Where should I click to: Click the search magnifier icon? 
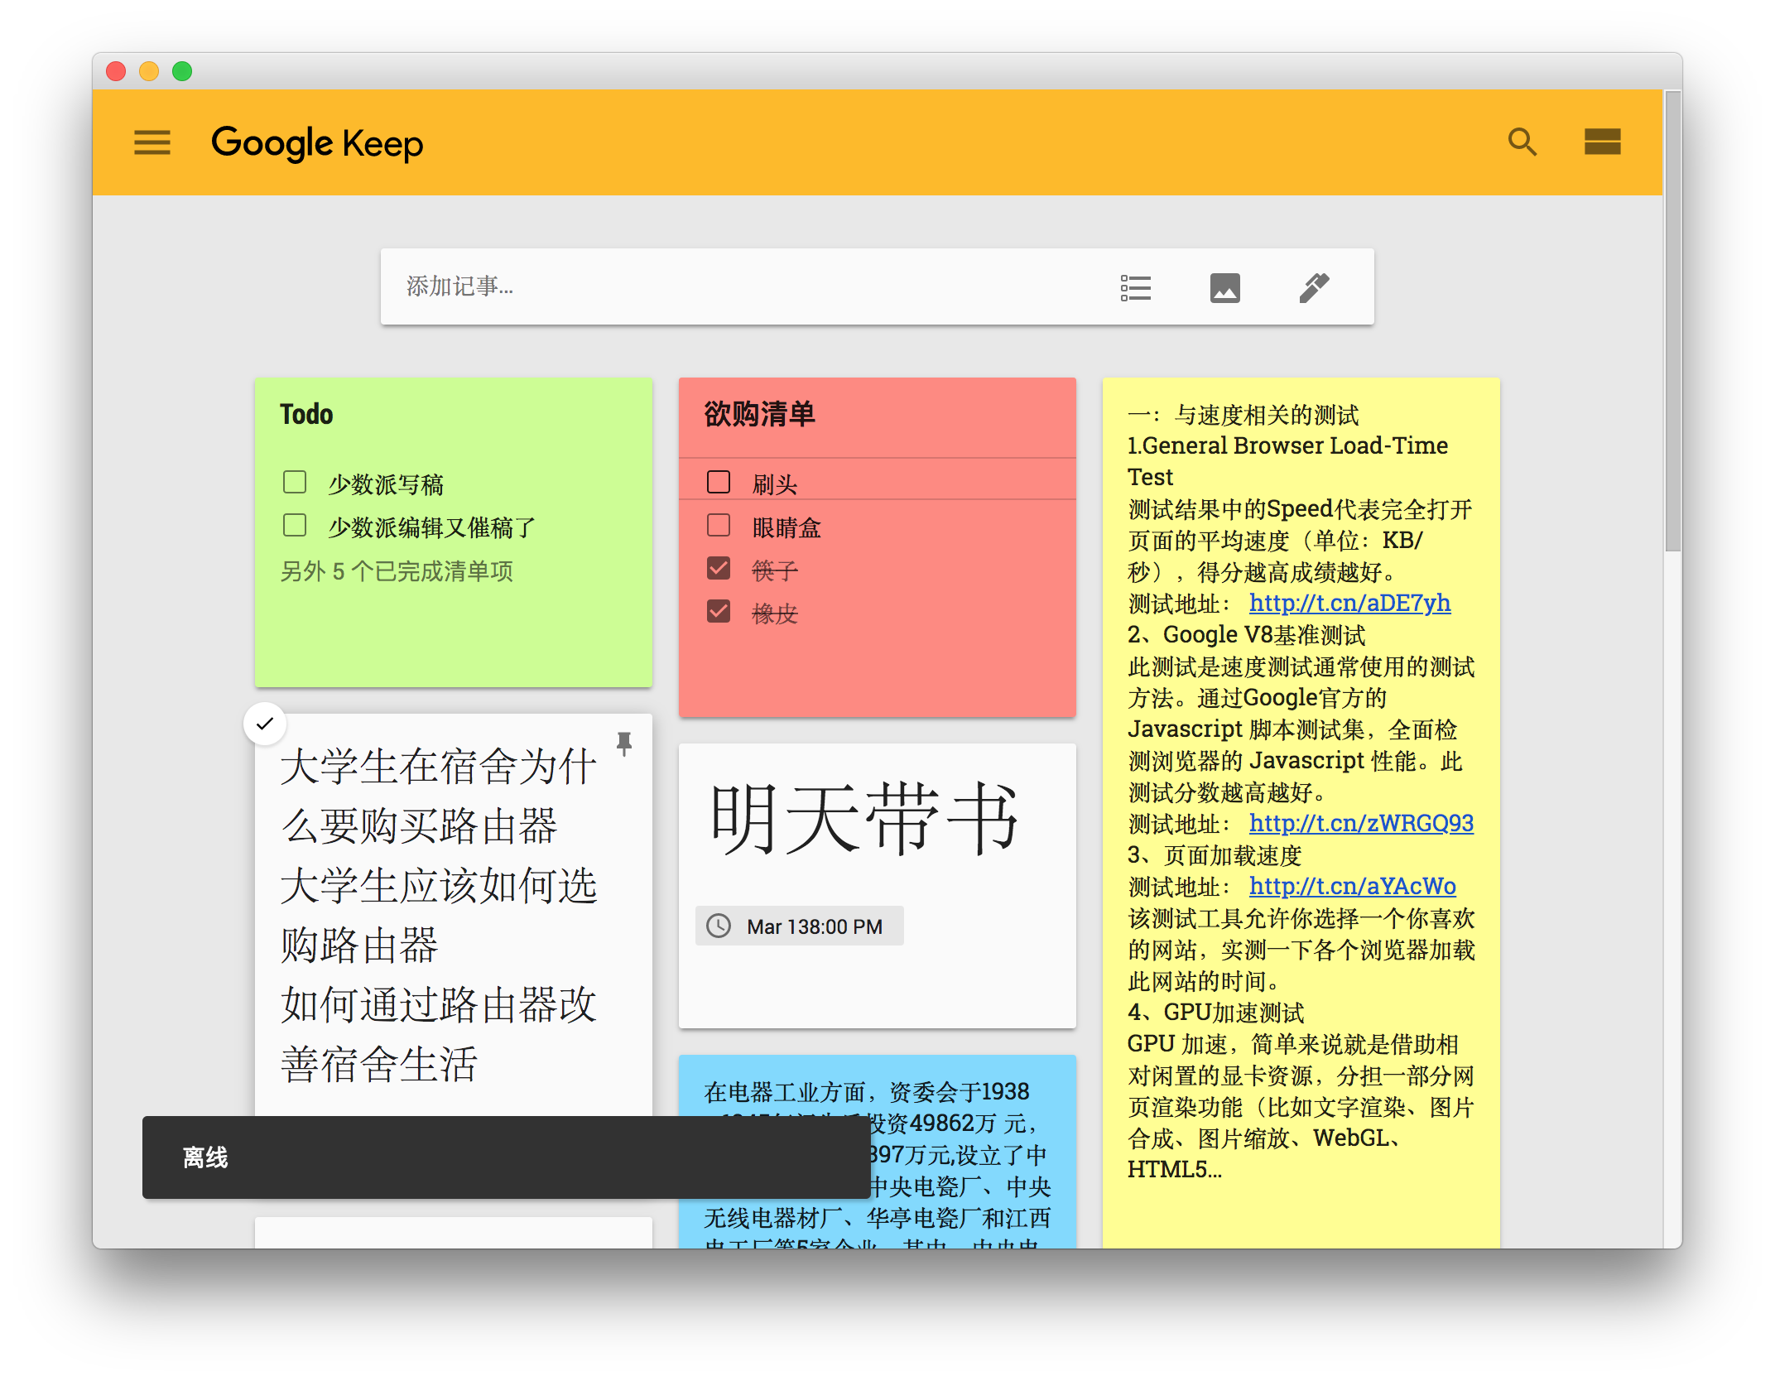coord(1522,142)
